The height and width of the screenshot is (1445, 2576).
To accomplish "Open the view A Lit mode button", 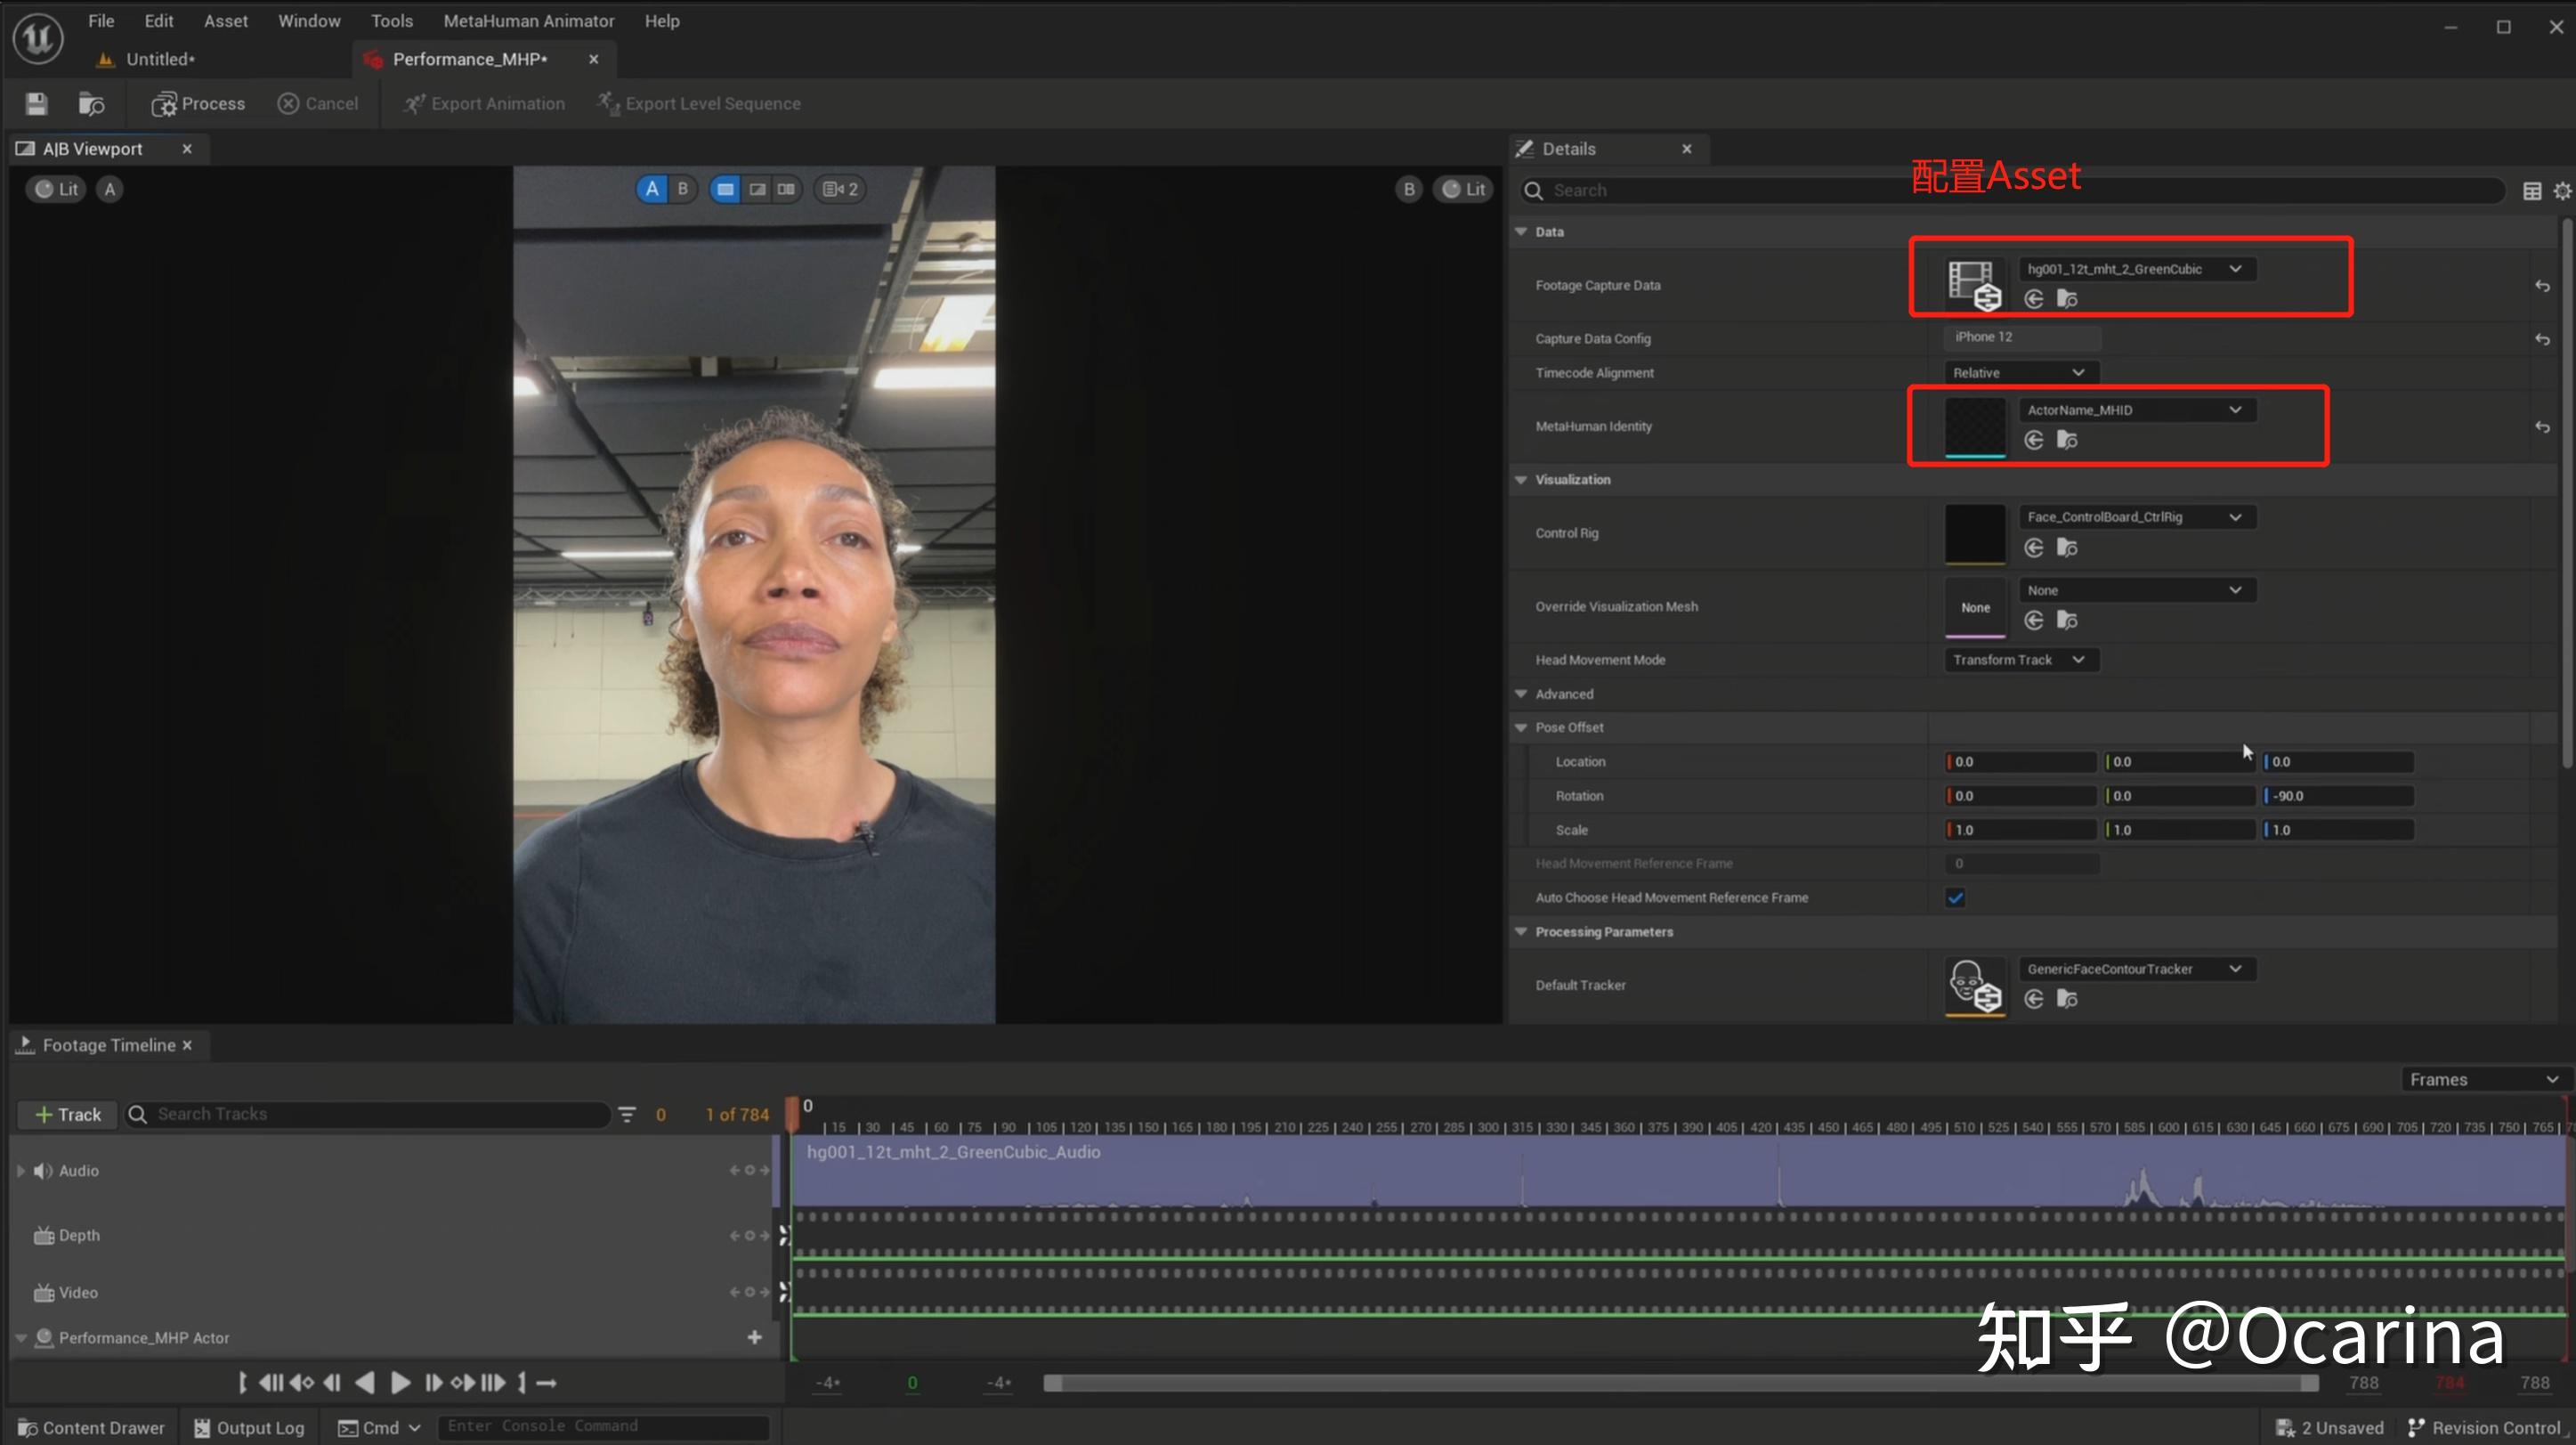I will pos(56,189).
